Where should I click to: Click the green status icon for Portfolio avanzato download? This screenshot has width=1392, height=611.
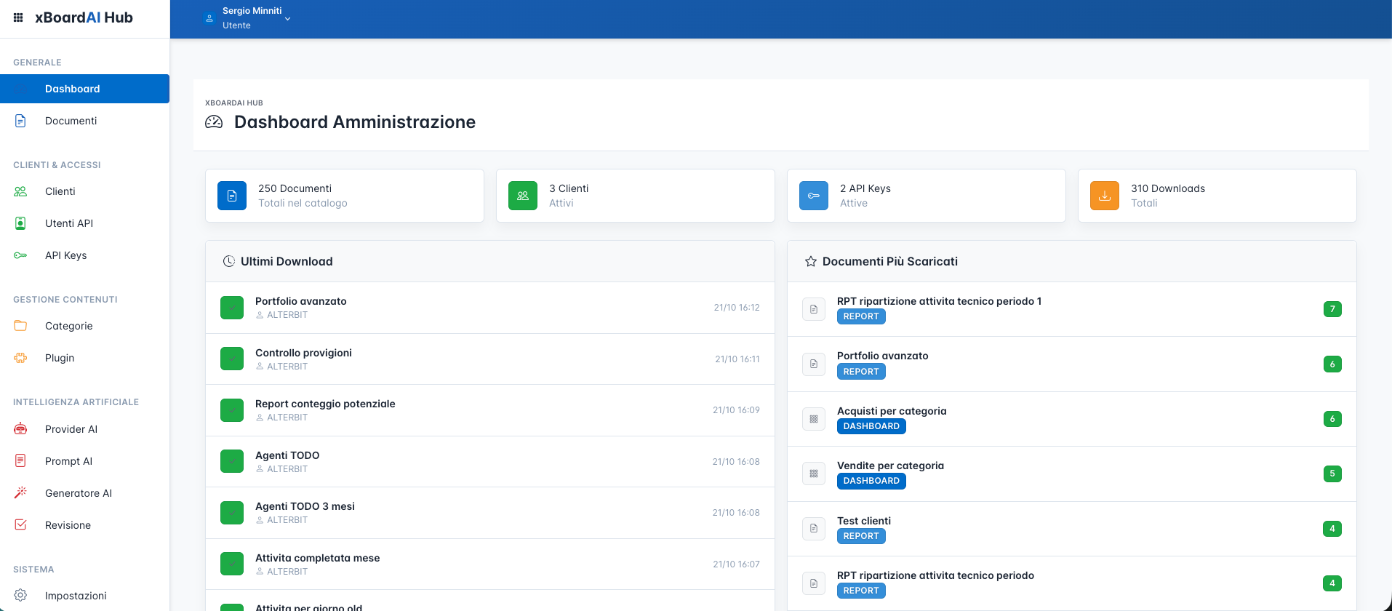click(x=232, y=308)
